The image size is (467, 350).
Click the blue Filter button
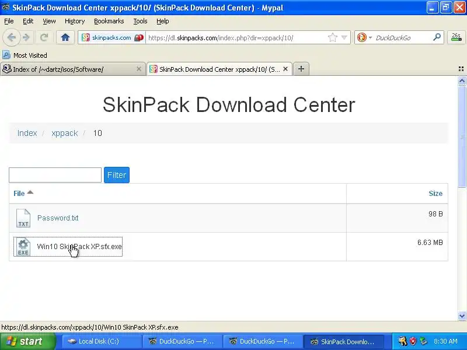tap(117, 175)
